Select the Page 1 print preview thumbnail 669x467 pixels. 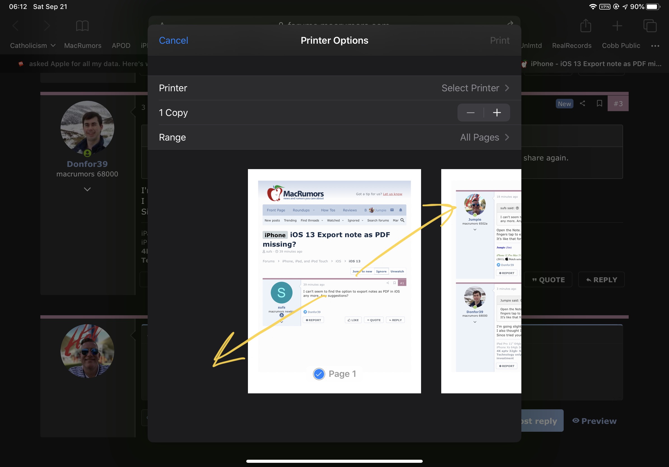click(334, 281)
